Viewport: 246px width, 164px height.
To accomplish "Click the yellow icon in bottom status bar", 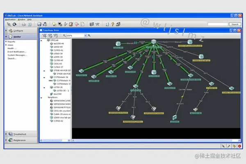I will click(234, 146).
